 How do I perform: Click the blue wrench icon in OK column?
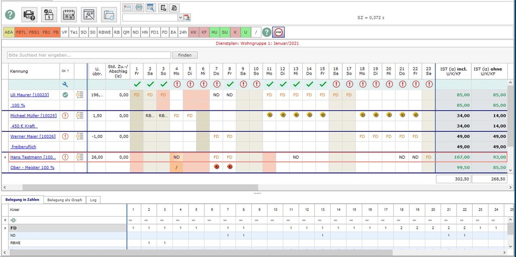point(65,85)
